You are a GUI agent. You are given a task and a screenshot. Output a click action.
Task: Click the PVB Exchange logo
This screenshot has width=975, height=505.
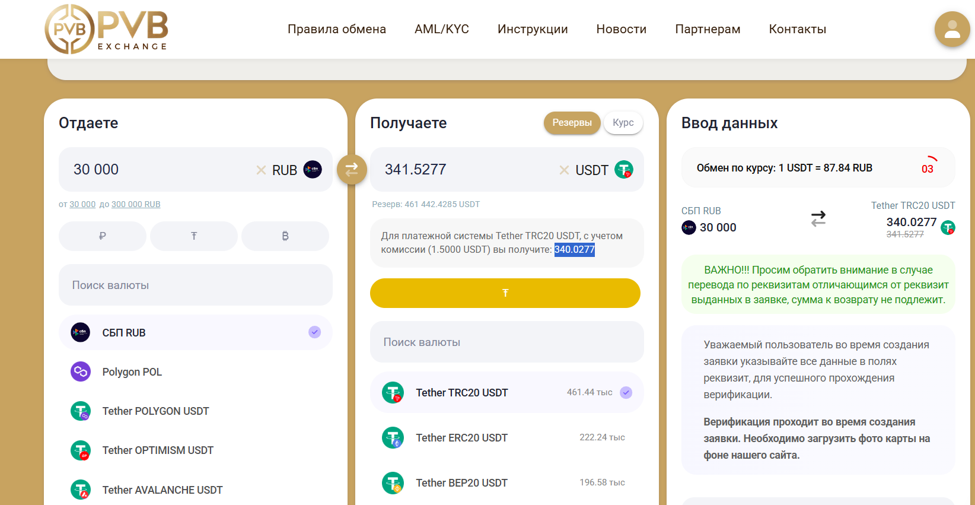[107, 29]
